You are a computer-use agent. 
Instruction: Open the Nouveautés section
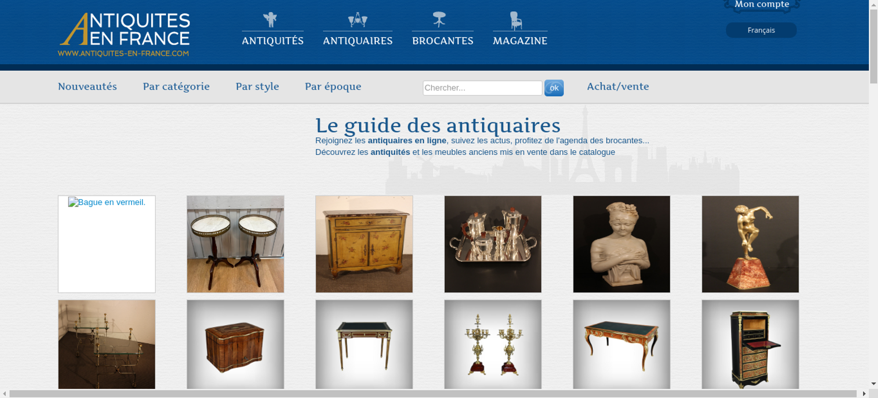[x=87, y=86]
